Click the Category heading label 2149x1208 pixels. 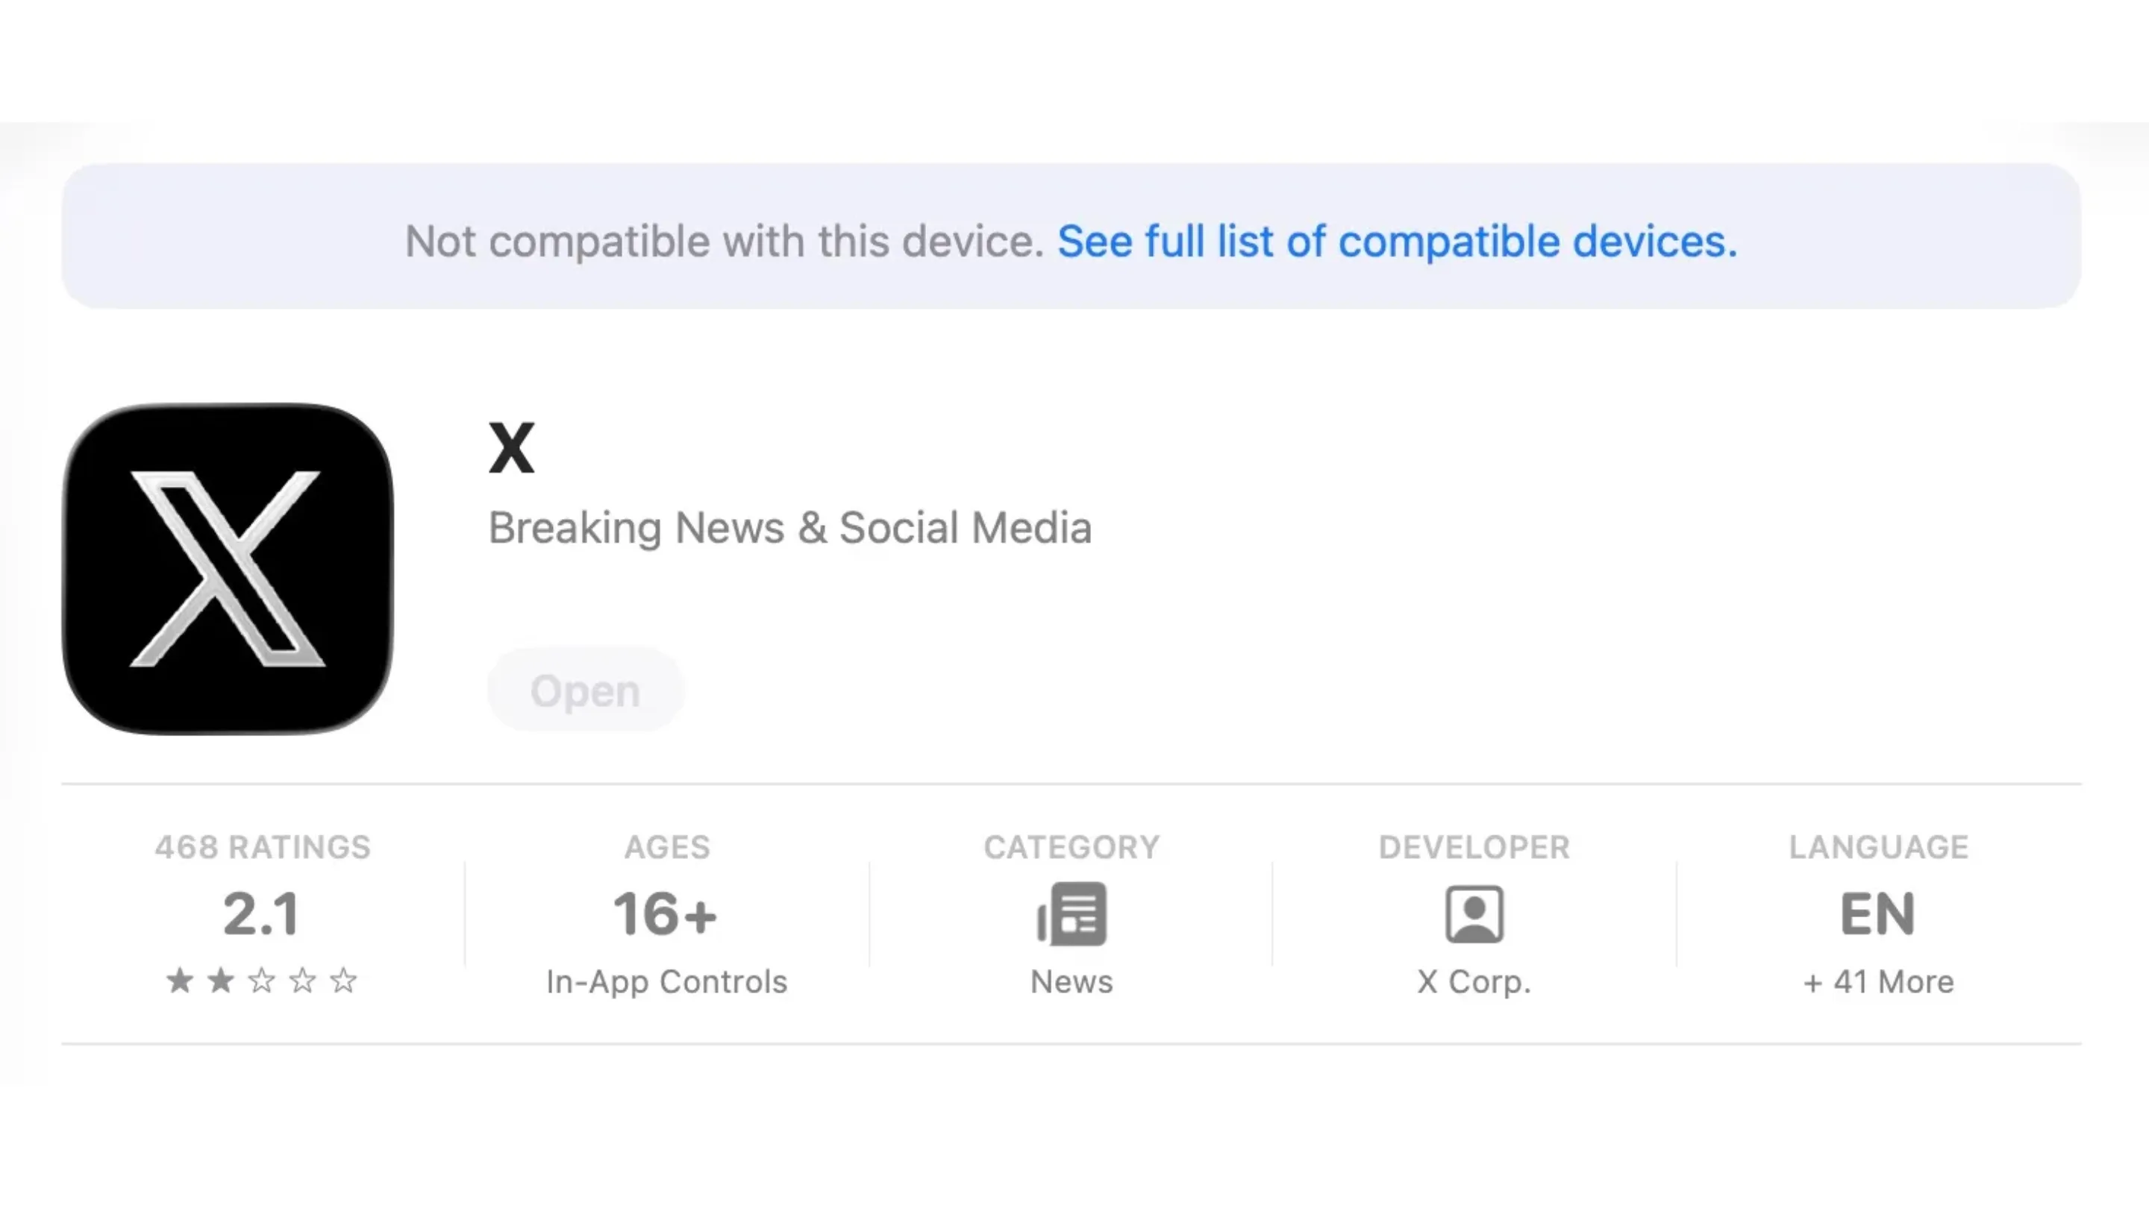pos(1072,847)
